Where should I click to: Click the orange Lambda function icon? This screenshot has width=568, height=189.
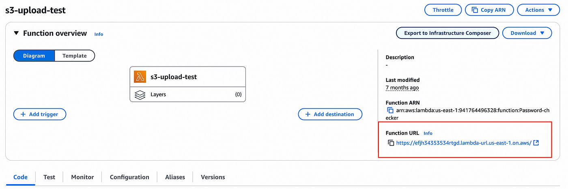coord(140,77)
